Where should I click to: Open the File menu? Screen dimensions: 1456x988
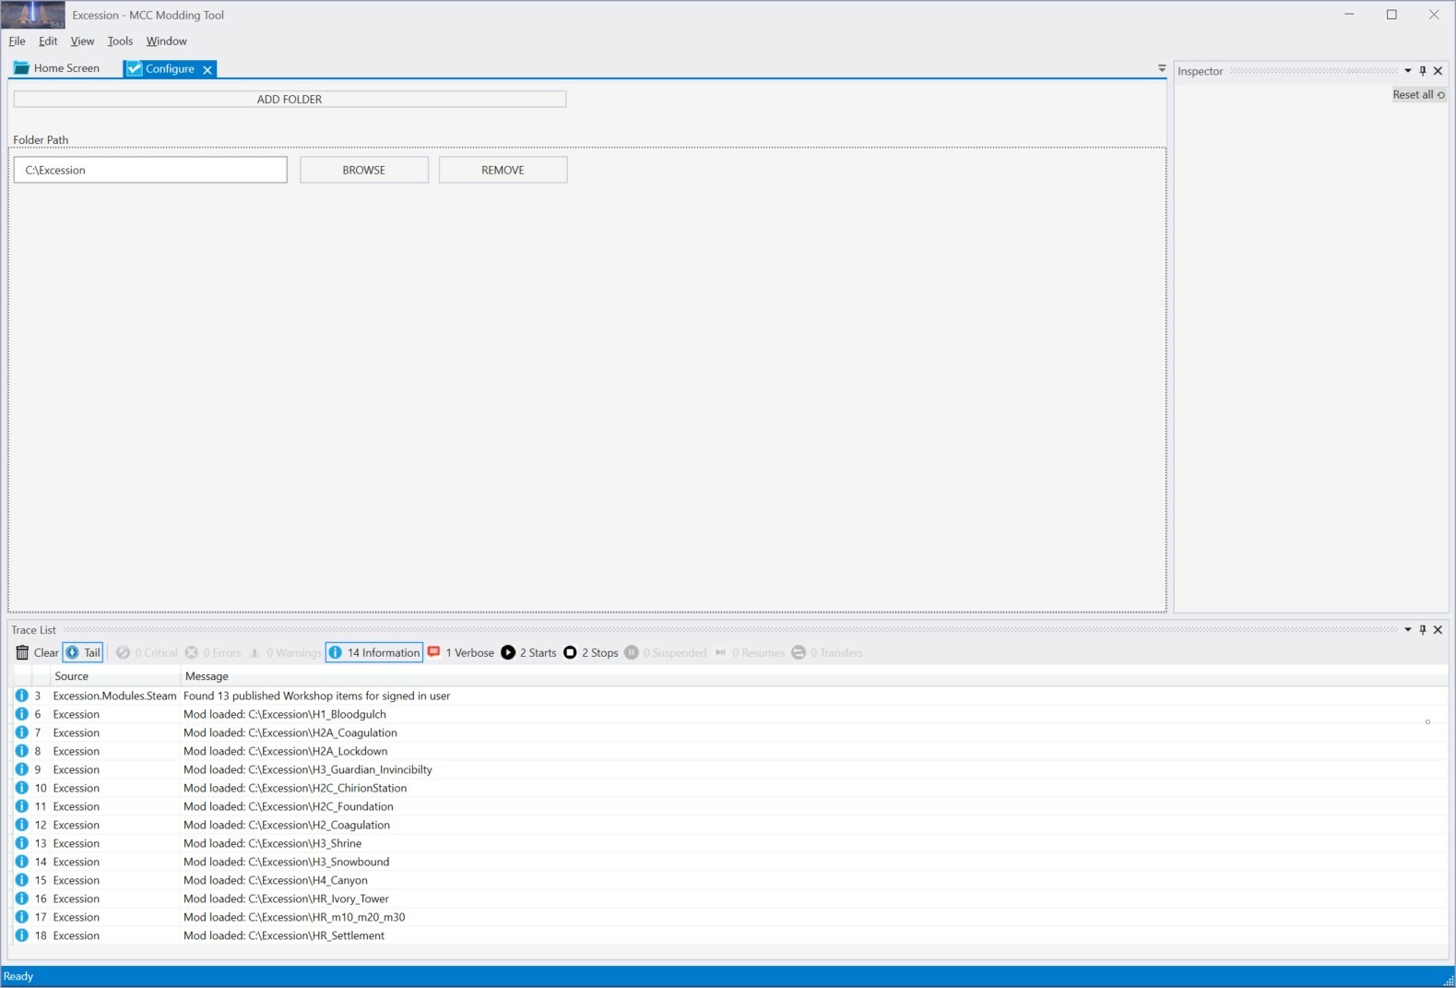(x=17, y=41)
